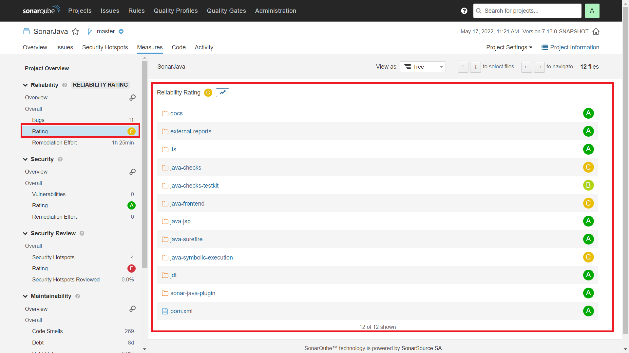Image resolution: width=629 pixels, height=353 pixels.
Task: Open Maintainability overview bubble chart icon
Action: 132,309
